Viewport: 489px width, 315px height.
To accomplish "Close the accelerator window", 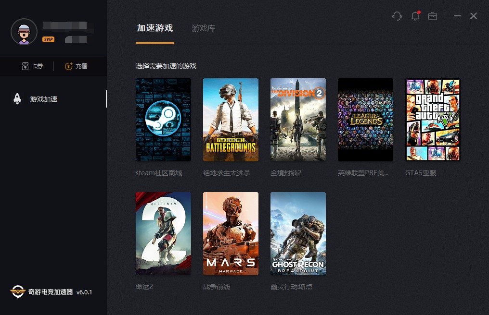I will click(474, 16).
